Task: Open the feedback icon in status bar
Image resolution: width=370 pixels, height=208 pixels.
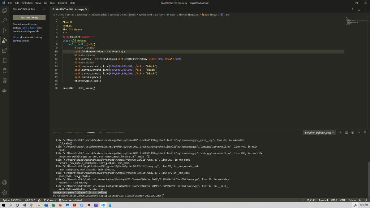Action: pos(360,200)
